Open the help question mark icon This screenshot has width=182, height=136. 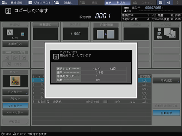click(x=177, y=2)
